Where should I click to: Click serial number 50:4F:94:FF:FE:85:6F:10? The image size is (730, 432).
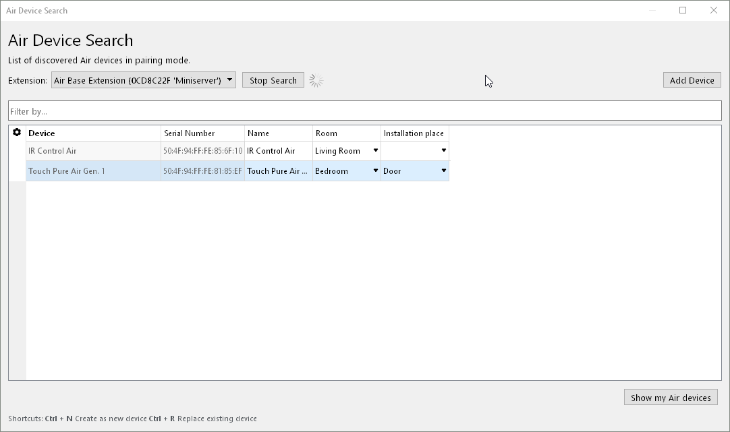tap(202, 151)
